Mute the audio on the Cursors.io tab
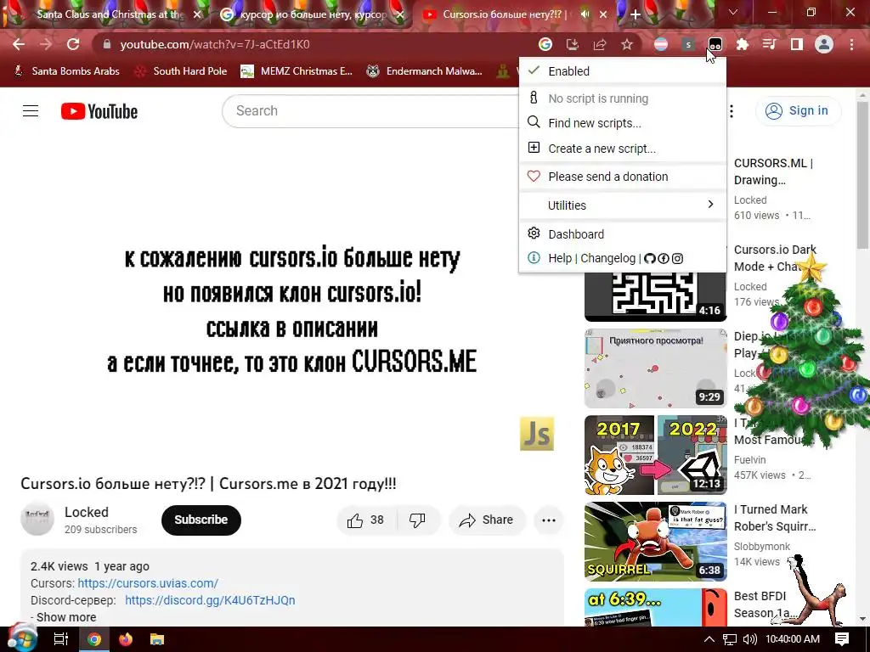Screen dimensions: 870x652 [x=585, y=14]
